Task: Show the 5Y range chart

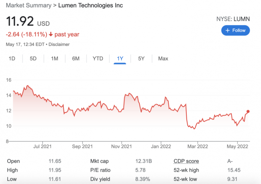Action: pyautogui.click(x=141, y=59)
